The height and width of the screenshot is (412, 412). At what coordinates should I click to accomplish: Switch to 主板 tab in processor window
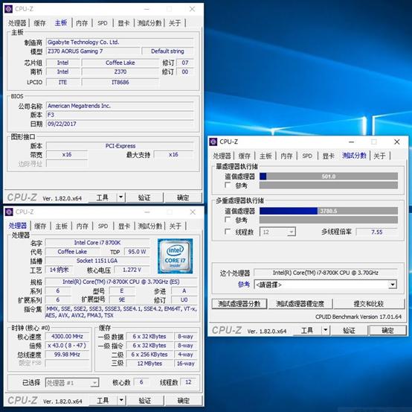pos(61,226)
